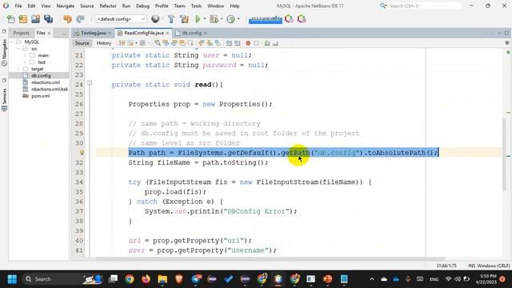The image size is (512, 288).
Task: Switch to the db.config editor tab
Action: coord(192,33)
